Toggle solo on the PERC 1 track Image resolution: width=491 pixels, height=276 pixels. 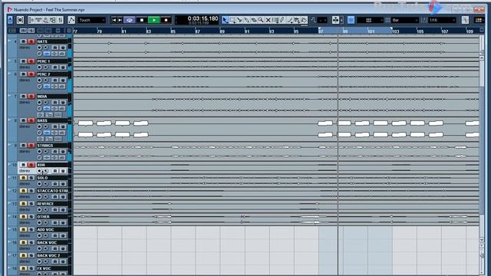pyautogui.click(x=31, y=61)
